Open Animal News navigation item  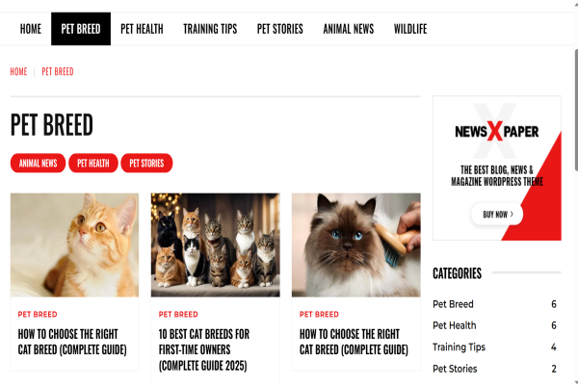pos(349,29)
